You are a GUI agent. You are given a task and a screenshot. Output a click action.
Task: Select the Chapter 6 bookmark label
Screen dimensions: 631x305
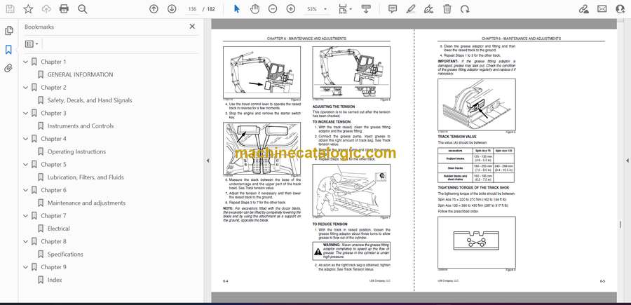[53, 190]
